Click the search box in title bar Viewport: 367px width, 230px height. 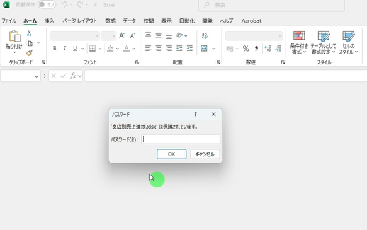[x=271, y=5]
